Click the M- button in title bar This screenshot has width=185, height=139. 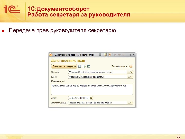coord(124,55)
